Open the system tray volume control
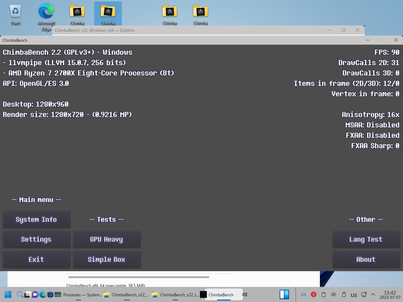Image resolution: width=403 pixels, height=302 pixels. [334, 294]
